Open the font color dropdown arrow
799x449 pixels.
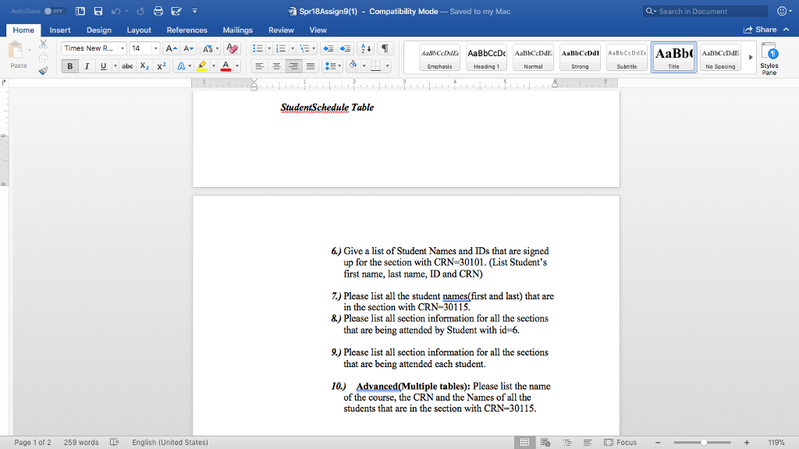point(237,66)
